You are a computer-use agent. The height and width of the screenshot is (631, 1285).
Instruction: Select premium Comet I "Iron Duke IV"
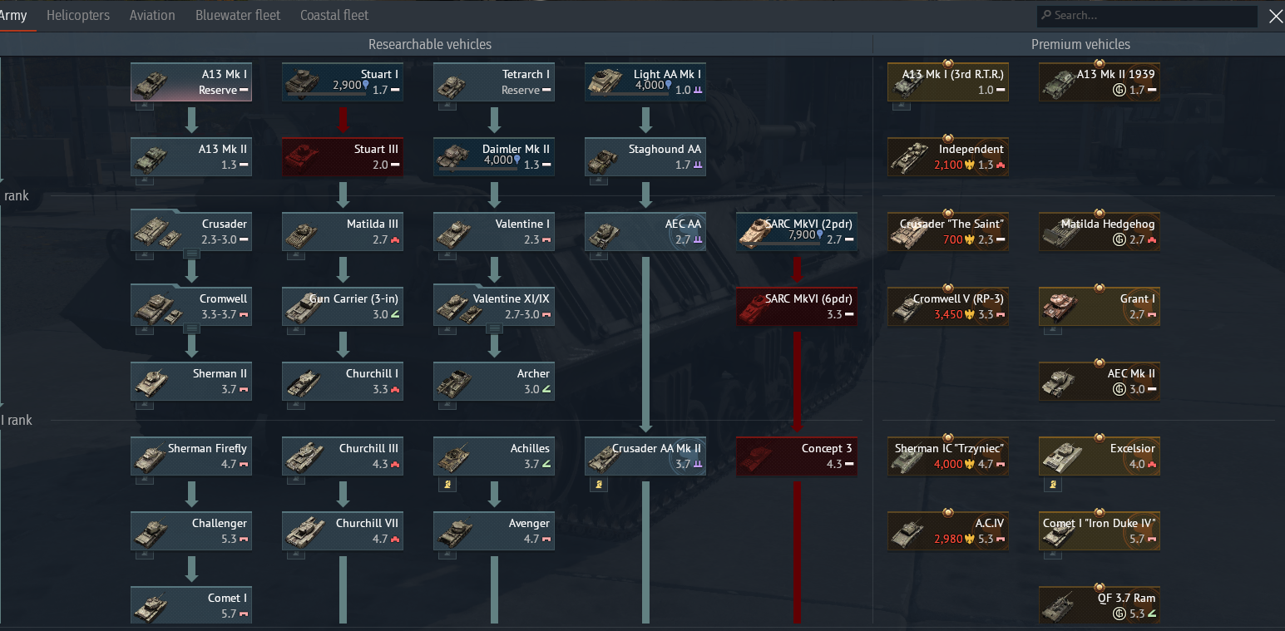pyautogui.click(x=1100, y=531)
